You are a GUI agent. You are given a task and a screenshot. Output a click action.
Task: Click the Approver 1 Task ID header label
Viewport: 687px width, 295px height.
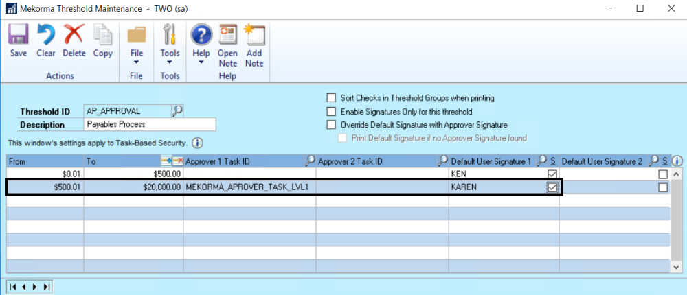[x=218, y=161]
